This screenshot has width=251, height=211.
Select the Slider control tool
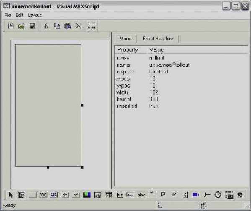[207, 195]
